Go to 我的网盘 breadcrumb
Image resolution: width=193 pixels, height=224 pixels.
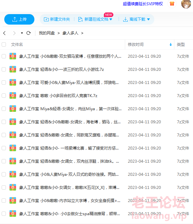pyautogui.click(x=47, y=33)
